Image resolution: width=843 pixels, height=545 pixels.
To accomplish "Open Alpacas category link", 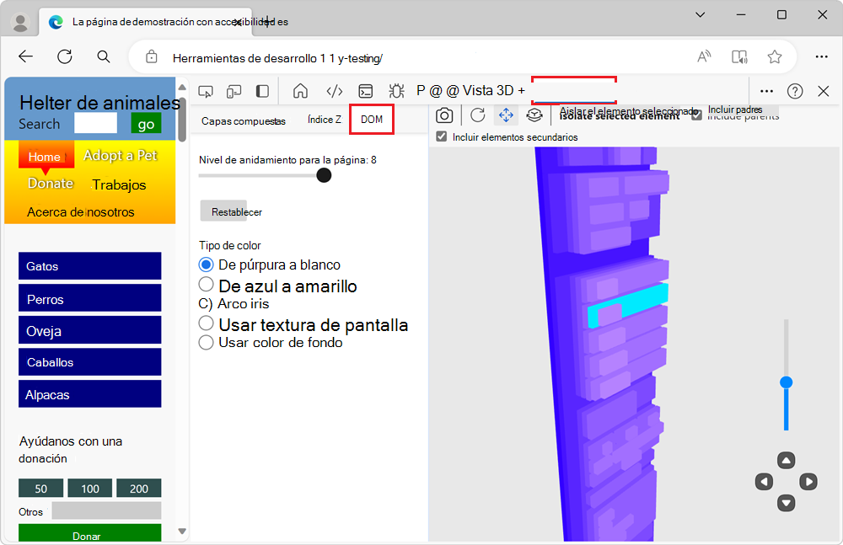I will 90,394.
